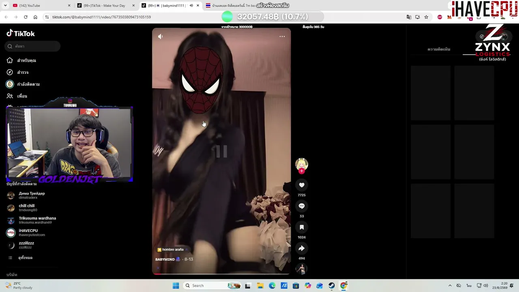
Task: Open followed account chill chill
Action: (22, 208)
